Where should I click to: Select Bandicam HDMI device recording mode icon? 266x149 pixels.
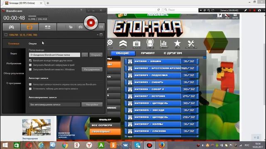click(x=47, y=27)
